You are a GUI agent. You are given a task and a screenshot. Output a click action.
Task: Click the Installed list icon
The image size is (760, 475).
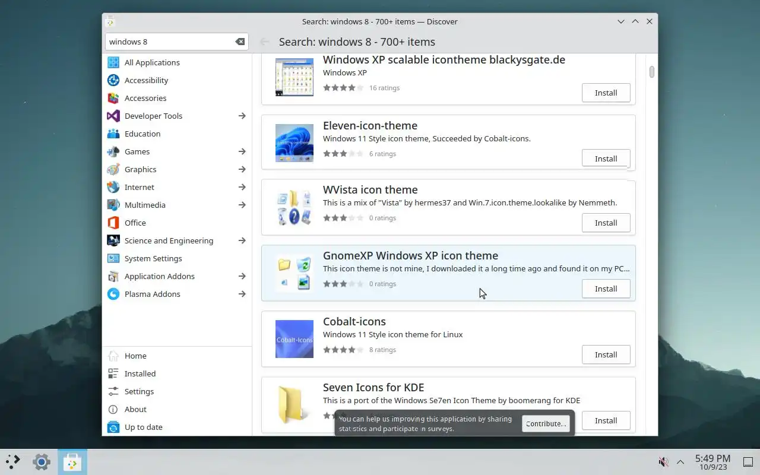coord(113,373)
